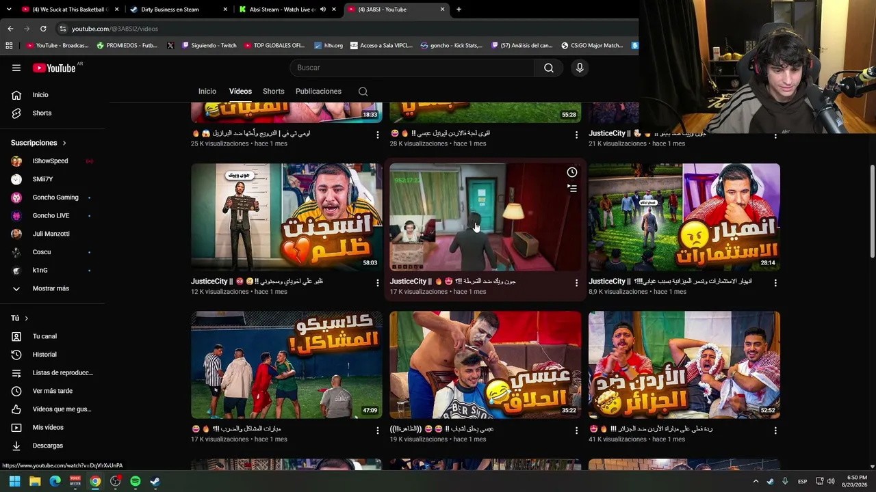876x492 pixels.
Task: Open the tab search dropdown arrow
Action: (x=9, y=10)
